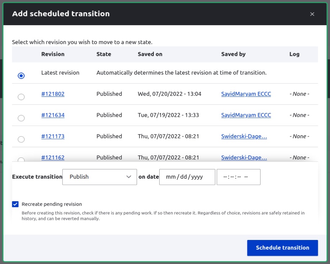Open revision #121162 link
Viewport: 330px width, 264px height.
[x=53, y=157]
